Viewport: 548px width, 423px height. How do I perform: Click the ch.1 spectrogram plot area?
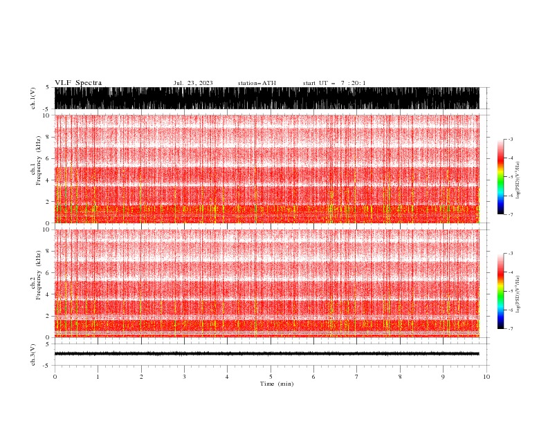point(266,169)
